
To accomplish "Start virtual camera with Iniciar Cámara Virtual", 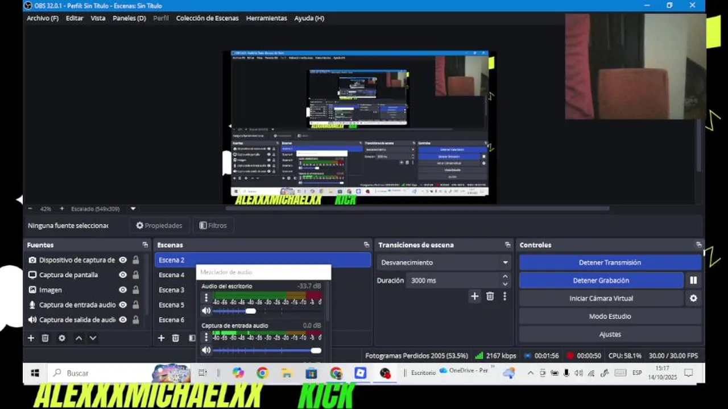I will pyautogui.click(x=601, y=298).
